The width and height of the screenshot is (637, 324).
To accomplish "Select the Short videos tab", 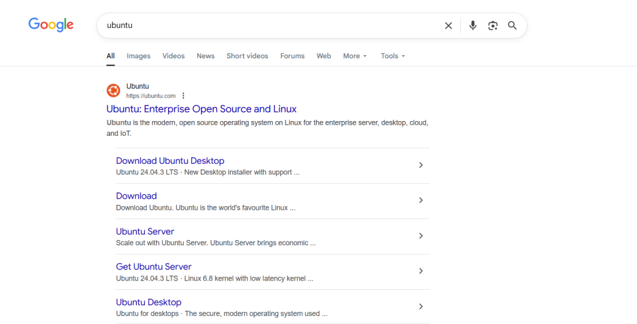I will click(247, 56).
